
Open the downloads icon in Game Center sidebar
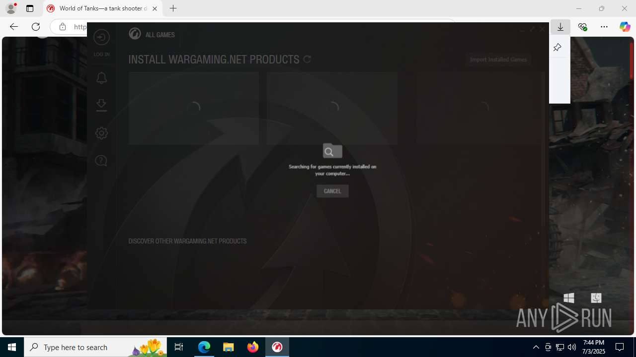pos(101,105)
